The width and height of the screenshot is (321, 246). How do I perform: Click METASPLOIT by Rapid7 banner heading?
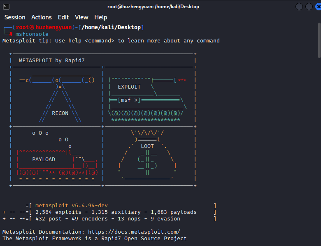click(51, 61)
